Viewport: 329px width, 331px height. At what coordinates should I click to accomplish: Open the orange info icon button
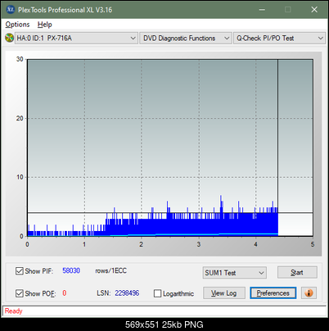pos(309,293)
